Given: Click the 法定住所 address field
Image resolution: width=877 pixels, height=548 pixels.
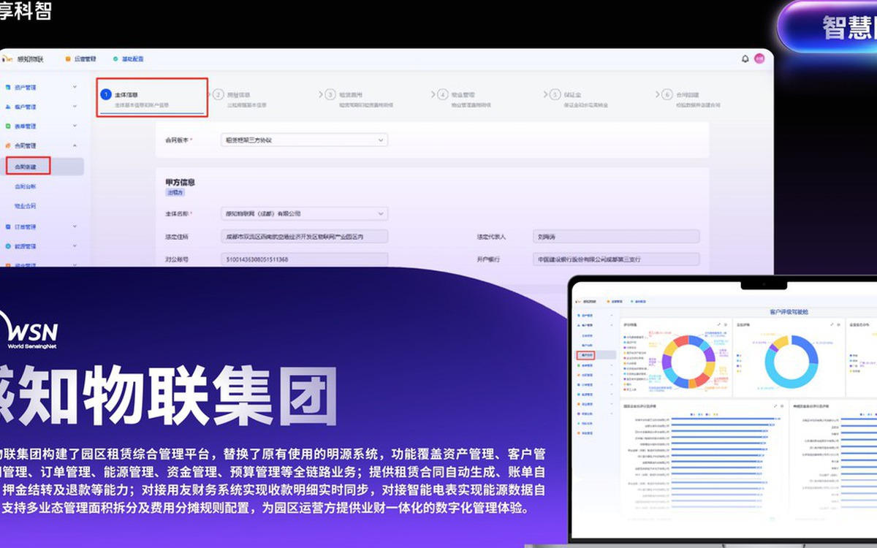Looking at the screenshot, I should [304, 237].
